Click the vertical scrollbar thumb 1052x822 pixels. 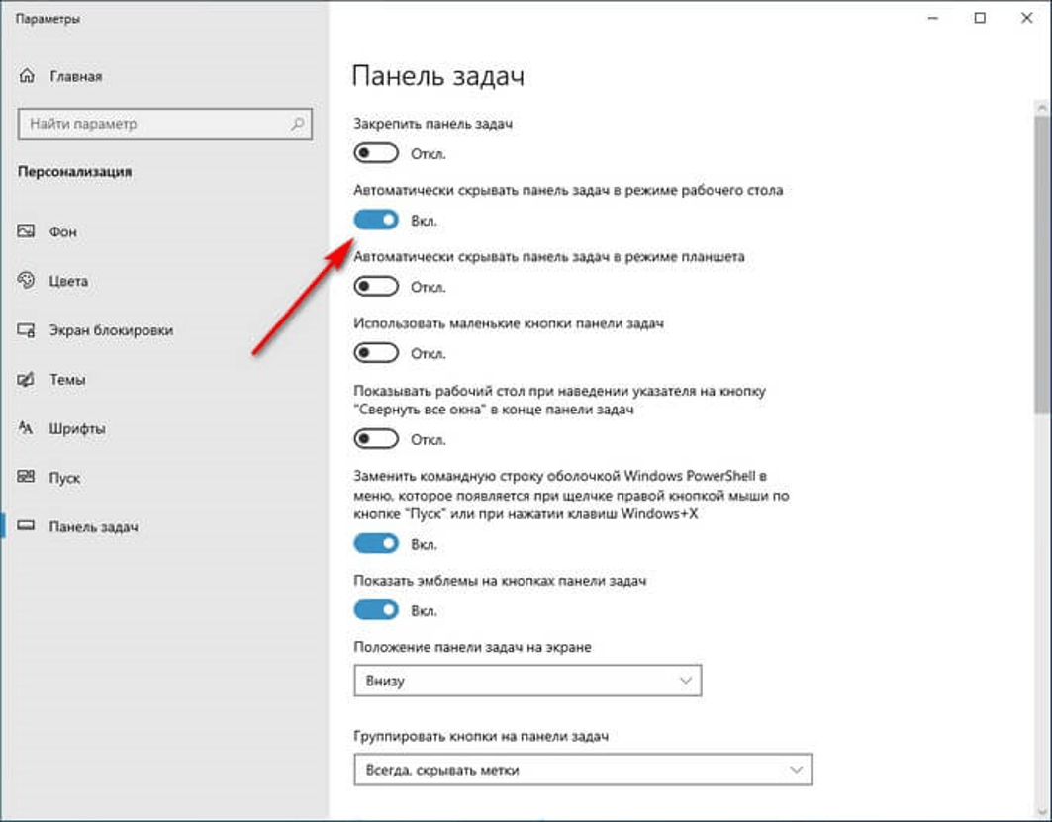tap(1042, 257)
